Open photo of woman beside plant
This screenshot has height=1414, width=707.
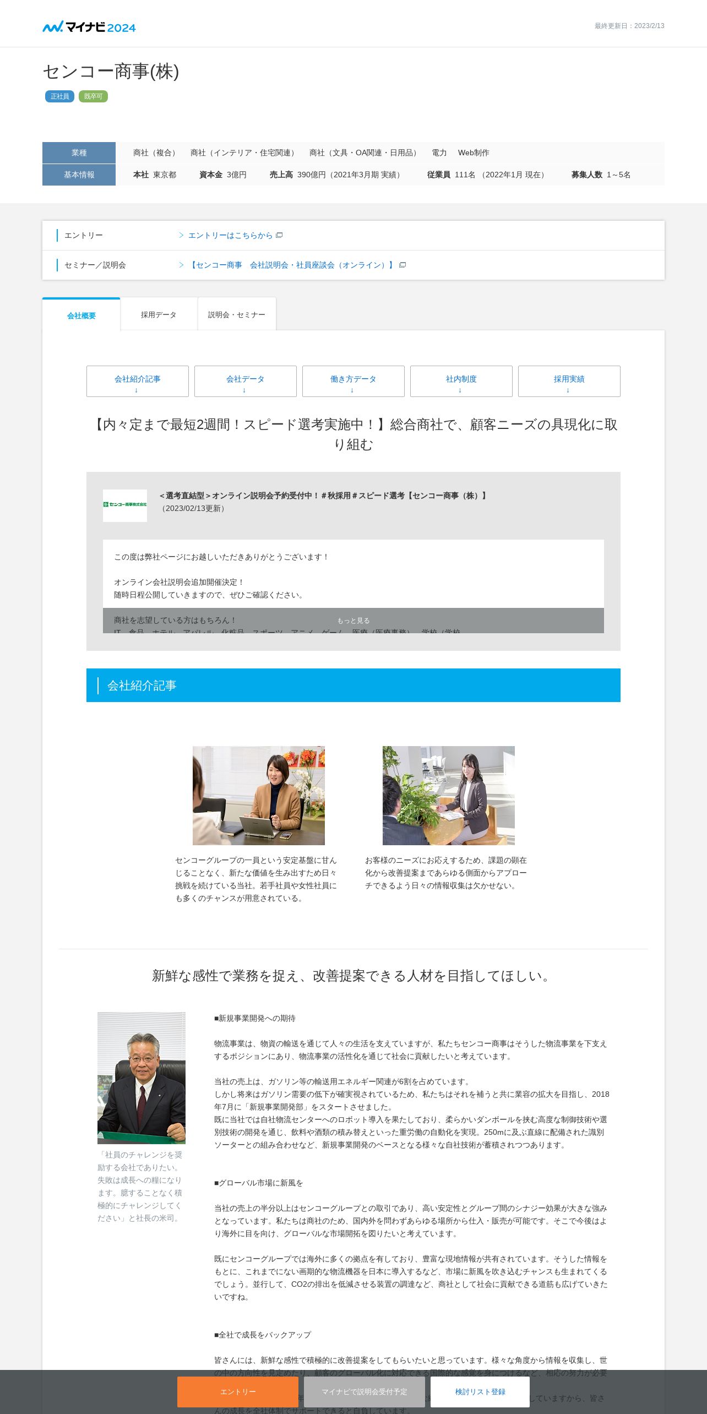click(449, 795)
